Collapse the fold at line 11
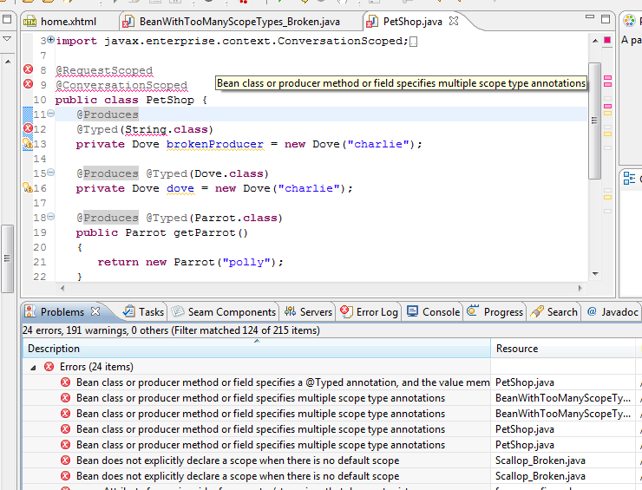642x490 pixels. coord(51,114)
